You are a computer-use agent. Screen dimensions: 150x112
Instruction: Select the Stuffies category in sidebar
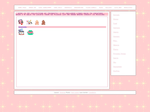click(x=116, y=71)
